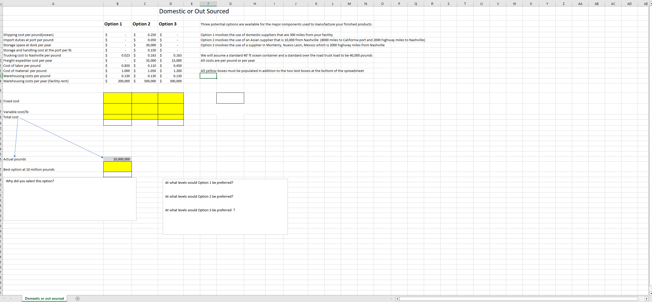Click next sheet navigation arrow
652x302 pixels.
tap(11, 298)
